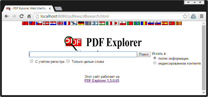Enable the 'С учётом регистра' checkbox

click(32, 61)
